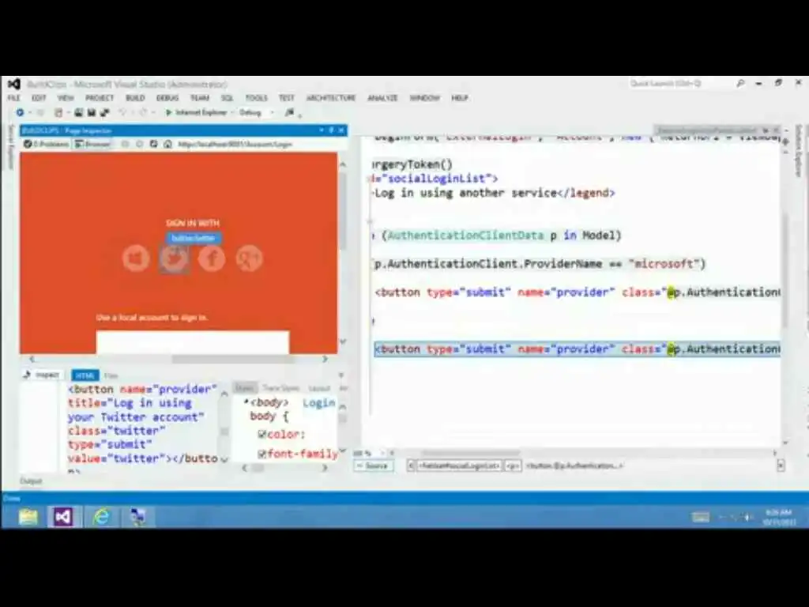The height and width of the screenshot is (607, 809).
Task: Open the Page Inspector window position dropdown arrow
Action: click(x=321, y=130)
